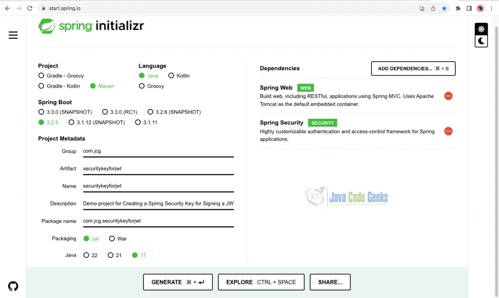This screenshot has height=298, width=499.
Task: Edit the Description input field
Action: tap(158, 204)
